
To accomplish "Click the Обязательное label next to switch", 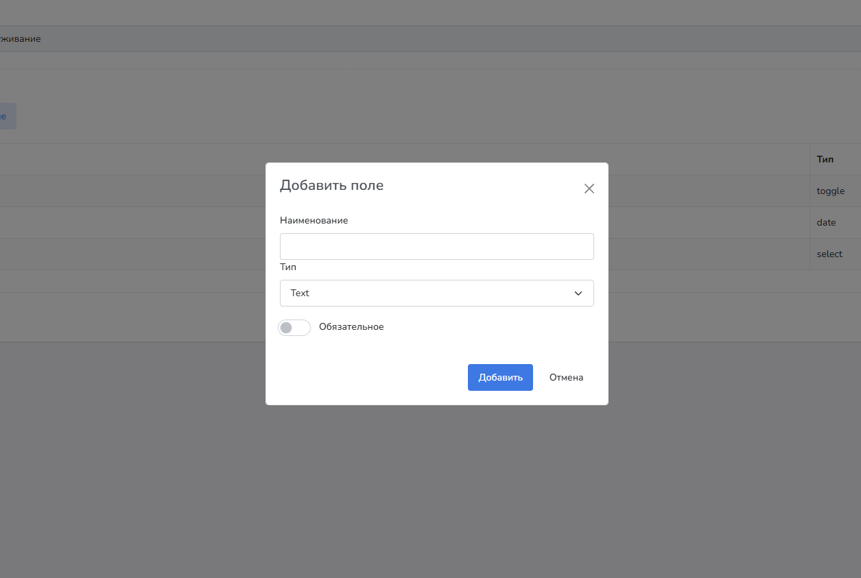I will [351, 327].
